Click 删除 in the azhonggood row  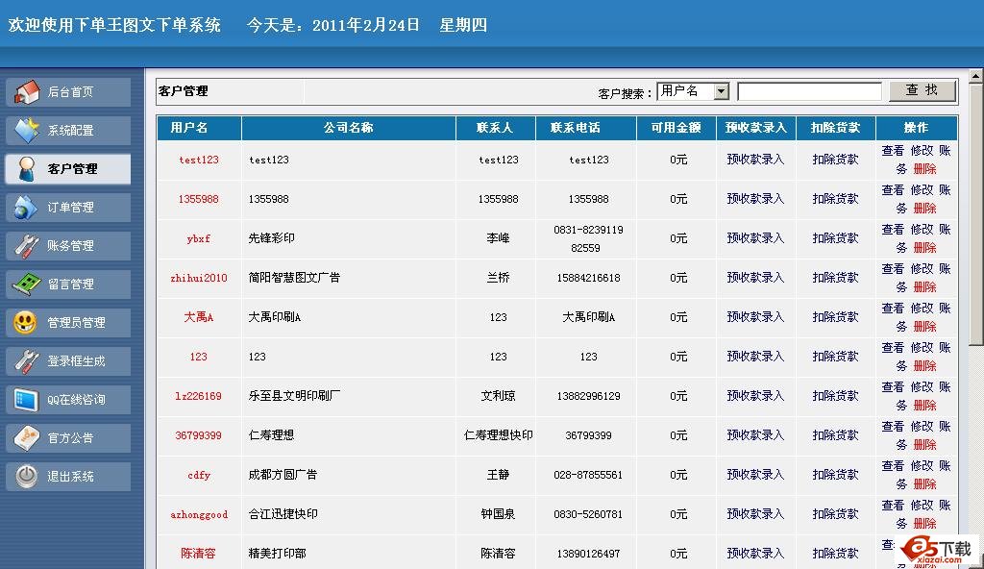[925, 523]
